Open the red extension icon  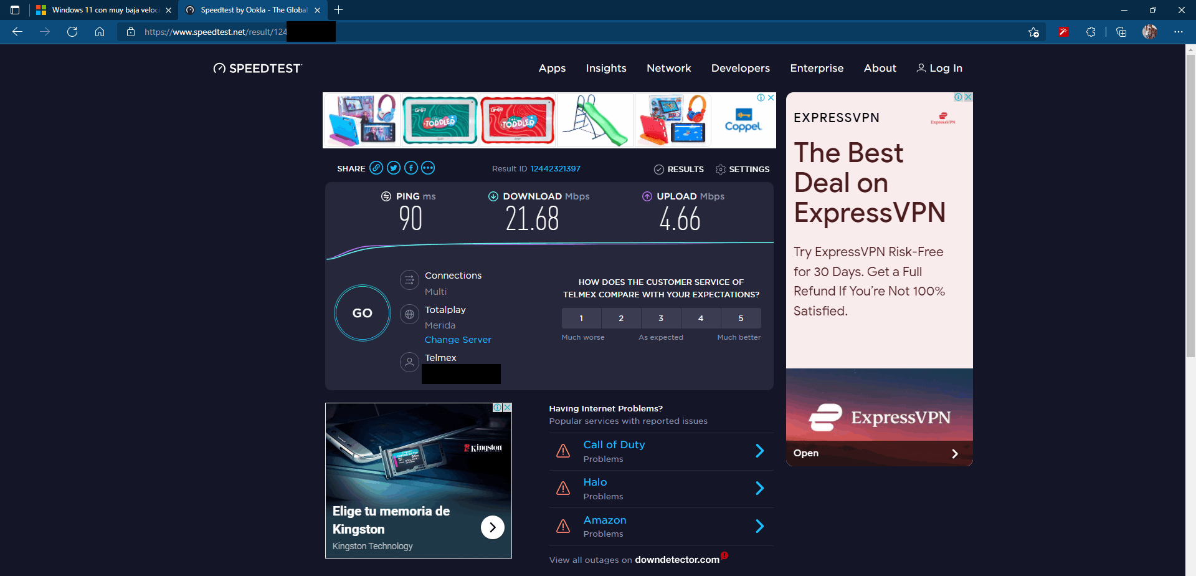[x=1063, y=32]
